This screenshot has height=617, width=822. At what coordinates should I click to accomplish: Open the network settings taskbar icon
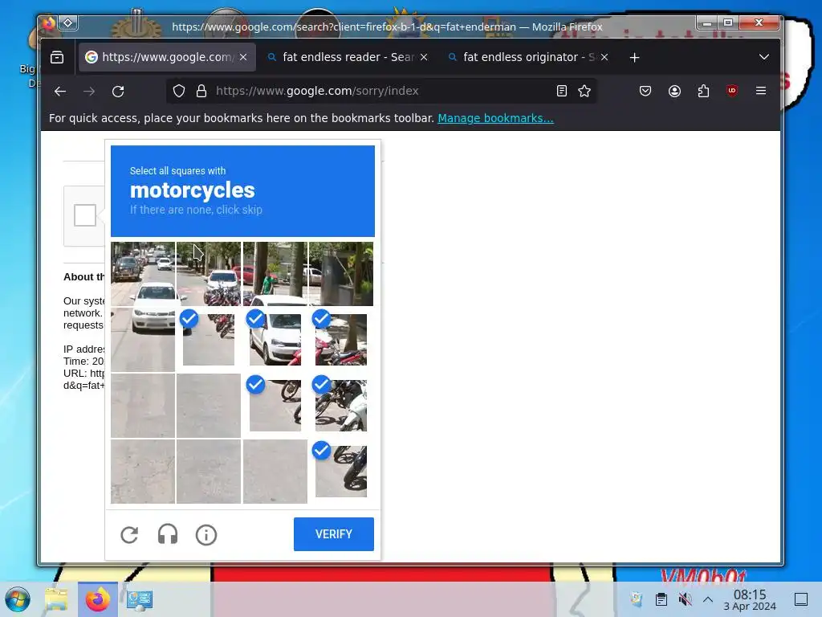(139, 599)
